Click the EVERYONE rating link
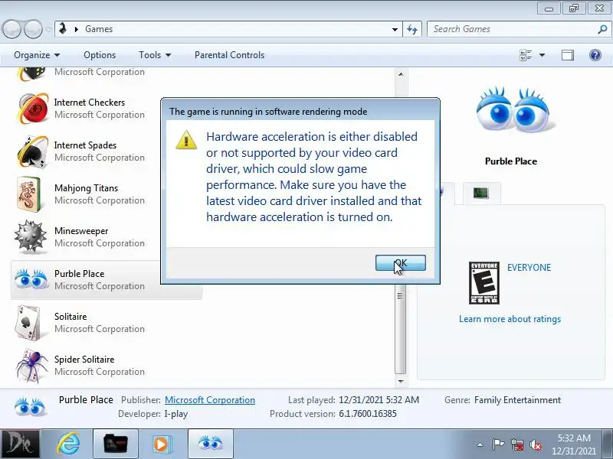 (529, 268)
